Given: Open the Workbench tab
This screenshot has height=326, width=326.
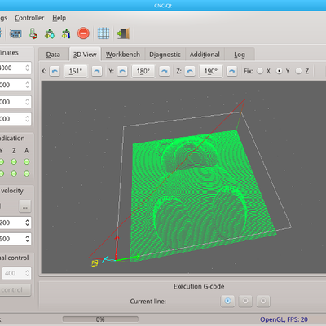Looking at the screenshot, I should 123,55.
